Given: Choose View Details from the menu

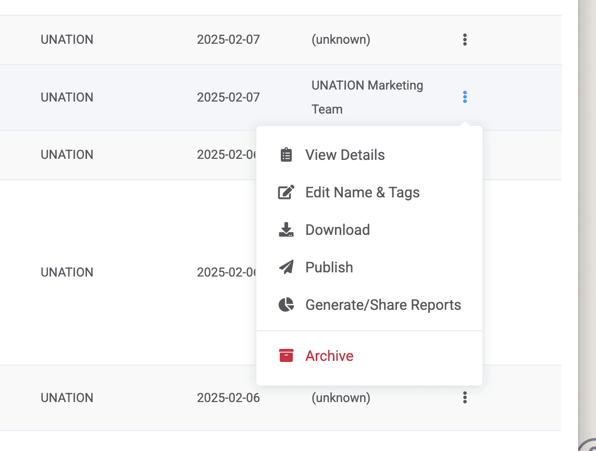Looking at the screenshot, I should point(345,155).
